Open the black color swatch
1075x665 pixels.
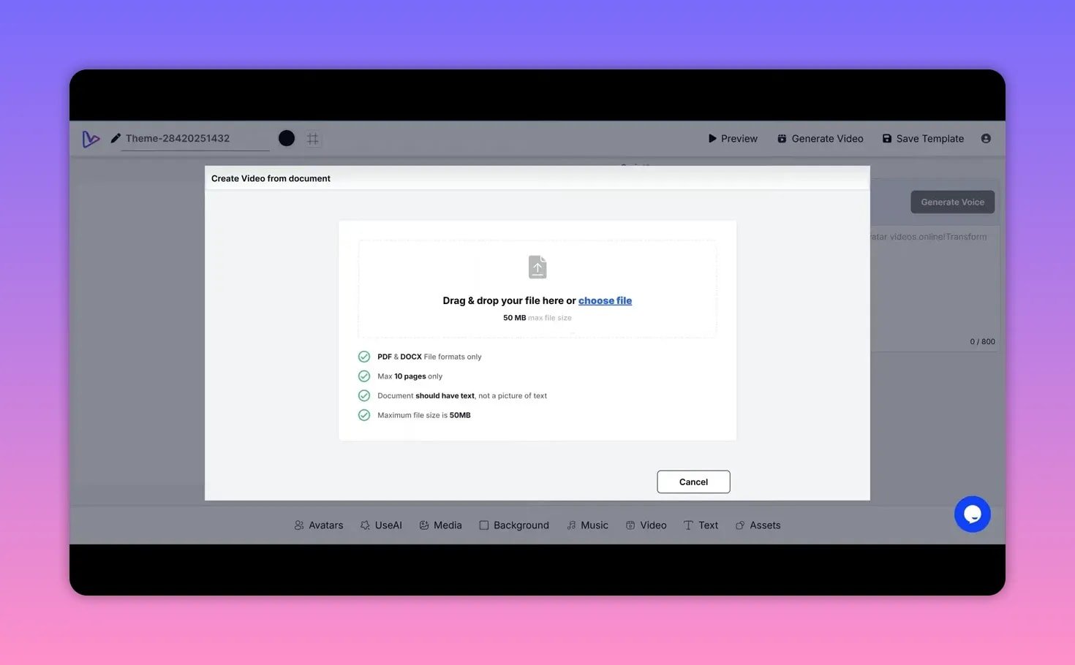[287, 138]
